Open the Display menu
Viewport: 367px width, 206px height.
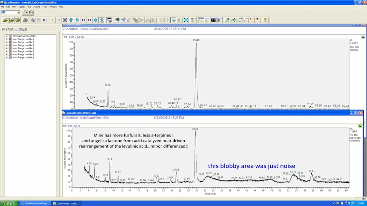22,6
